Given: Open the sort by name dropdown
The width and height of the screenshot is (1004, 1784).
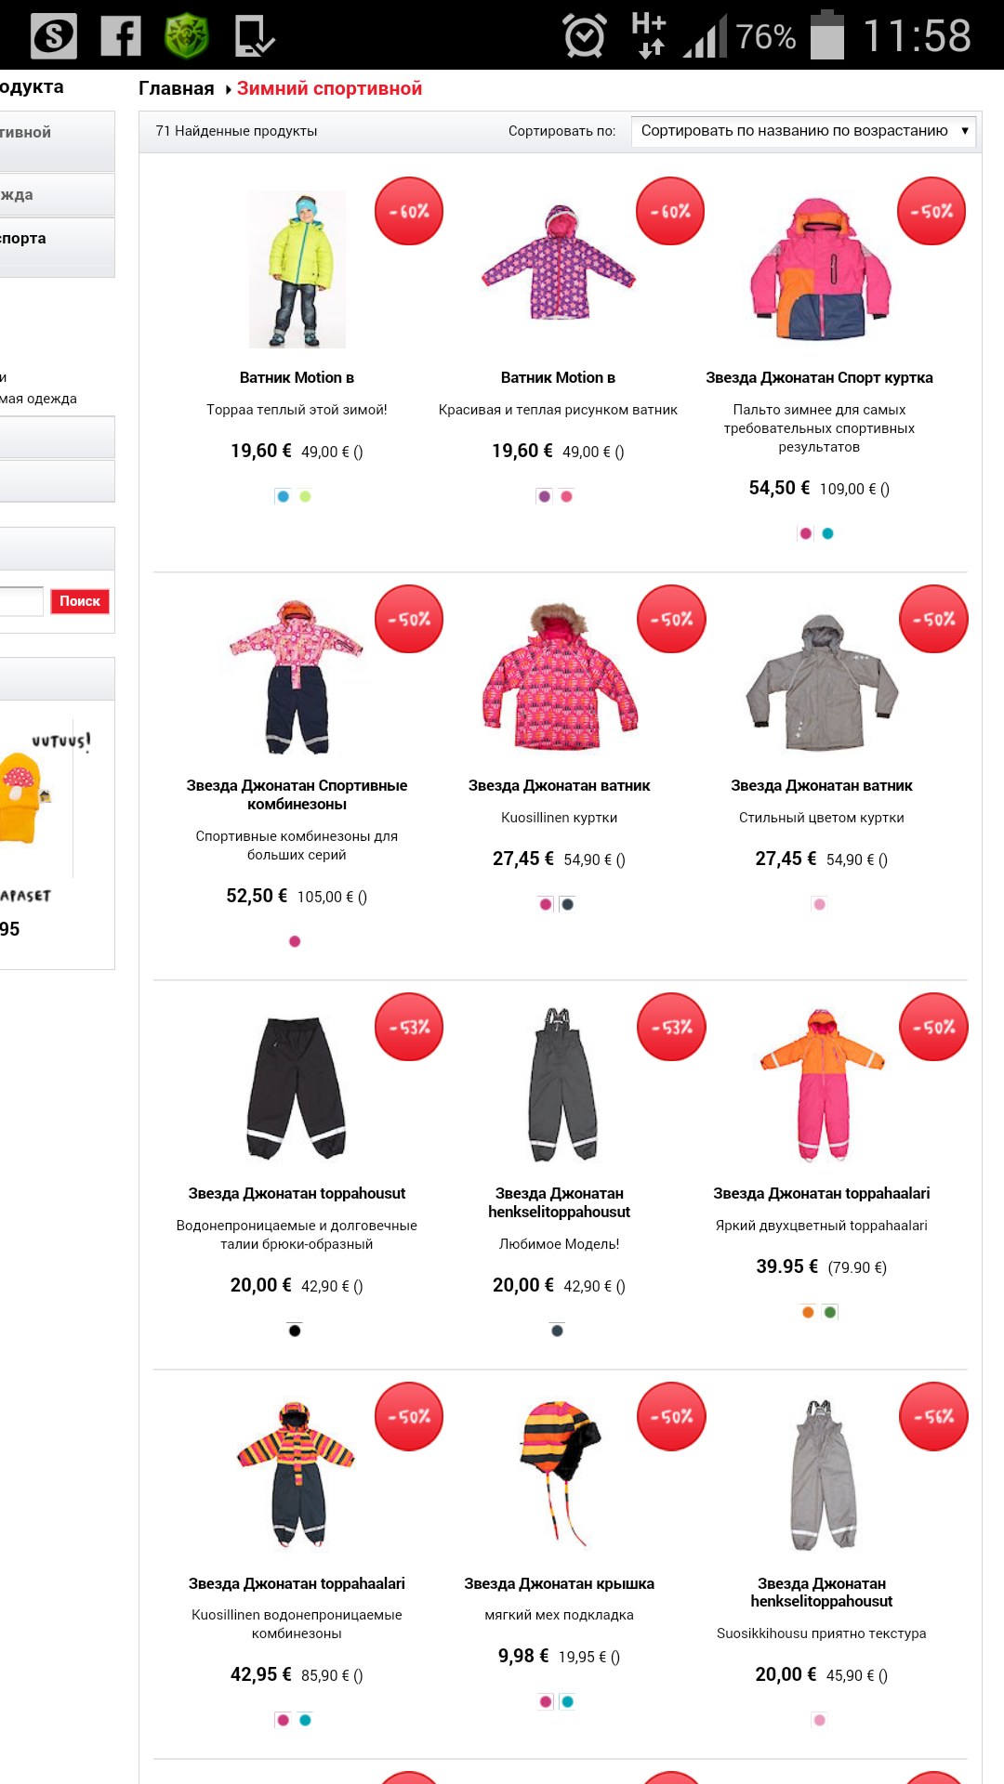Looking at the screenshot, I should point(803,131).
